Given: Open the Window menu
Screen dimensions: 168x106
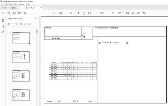Looking at the screenshot, I should tap(22, 4).
